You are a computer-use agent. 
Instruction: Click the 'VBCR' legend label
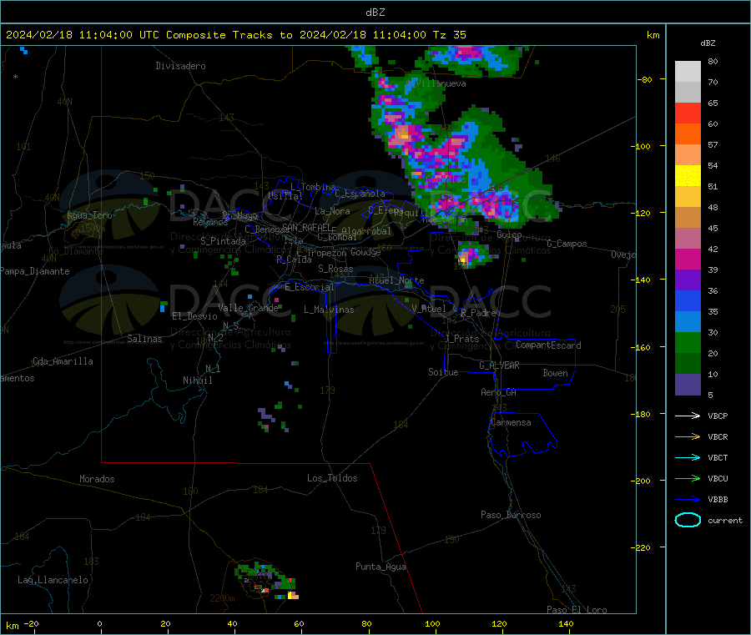coord(718,436)
